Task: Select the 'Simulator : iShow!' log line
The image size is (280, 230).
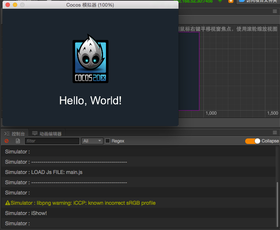Action: click(x=26, y=213)
